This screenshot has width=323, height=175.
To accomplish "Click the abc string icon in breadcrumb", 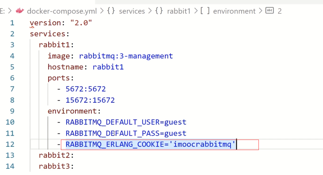I will tap(269, 11).
